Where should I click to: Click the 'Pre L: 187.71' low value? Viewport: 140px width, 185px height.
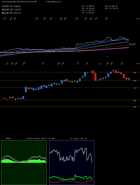coord(88,11)
